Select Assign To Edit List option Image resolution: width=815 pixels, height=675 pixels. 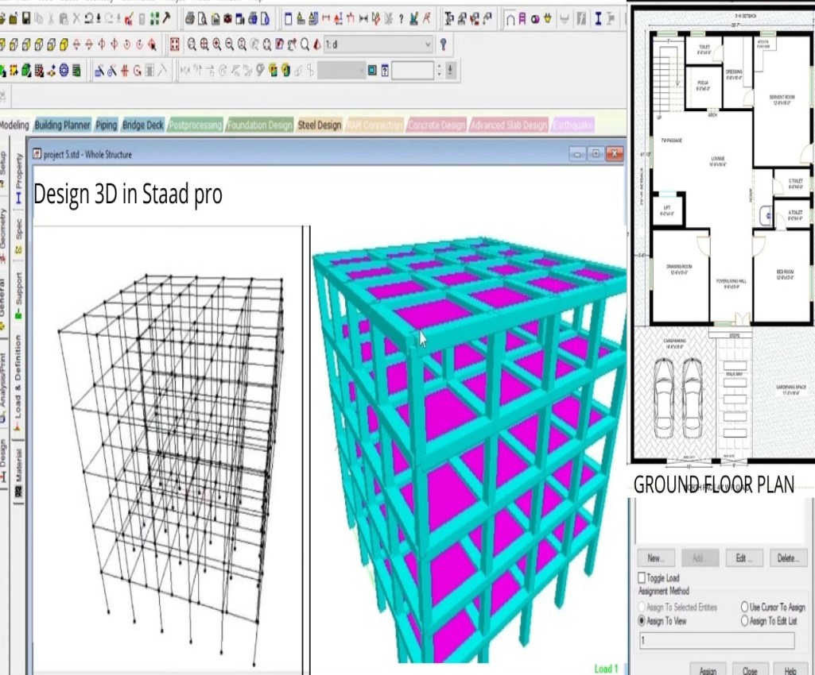pos(745,621)
